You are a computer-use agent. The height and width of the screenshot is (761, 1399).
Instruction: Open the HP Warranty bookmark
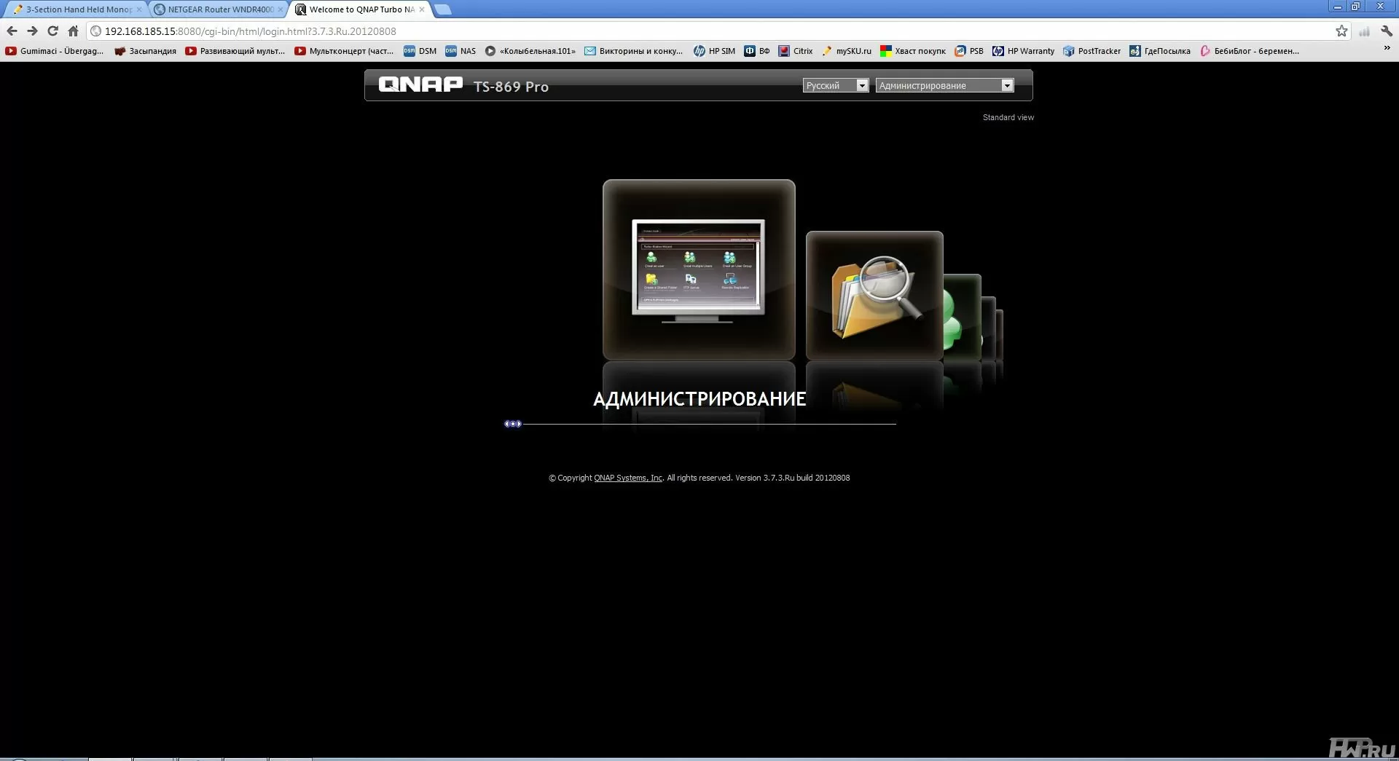(1024, 51)
